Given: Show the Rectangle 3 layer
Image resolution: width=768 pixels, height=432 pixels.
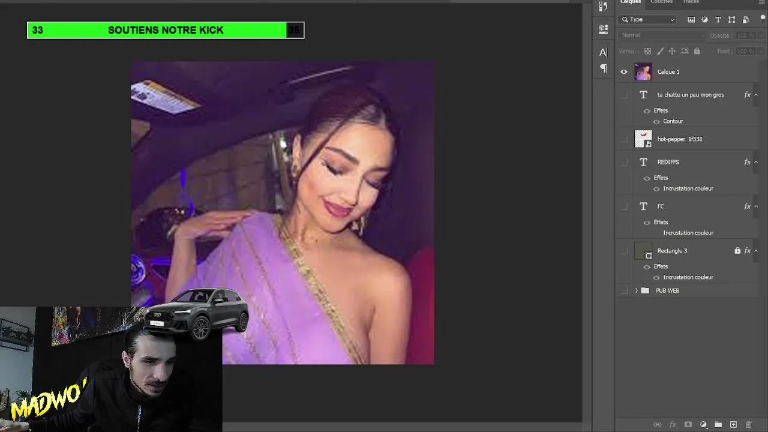Looking at the screenshot, I should coord(624,251).
